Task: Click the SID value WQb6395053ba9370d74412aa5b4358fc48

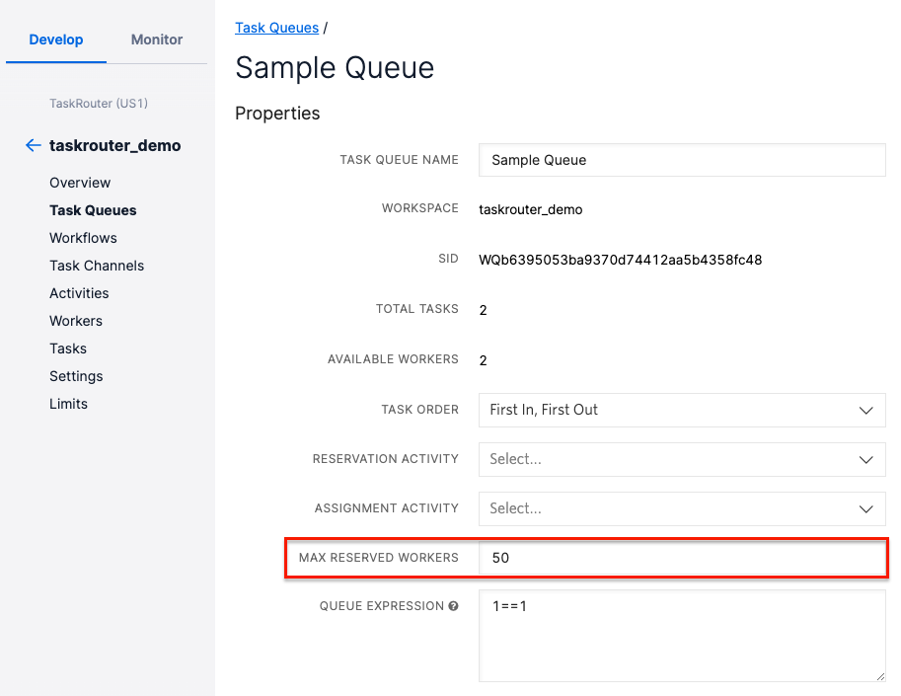Action: click(621, 260)
